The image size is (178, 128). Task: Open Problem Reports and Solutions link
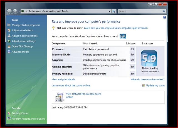point(28,119)
